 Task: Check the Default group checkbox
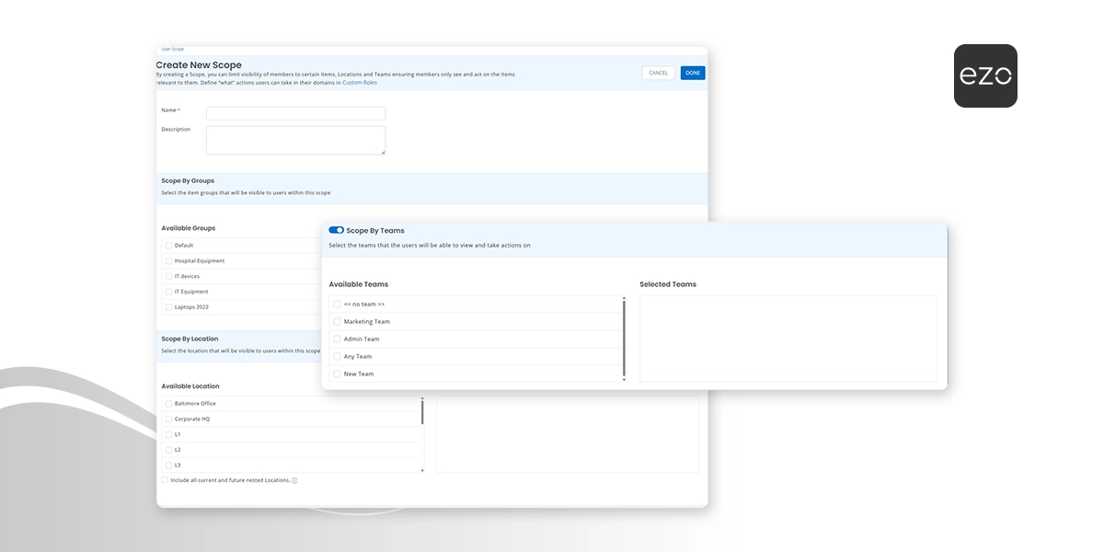pyautogui.click(x=169, y=246)
